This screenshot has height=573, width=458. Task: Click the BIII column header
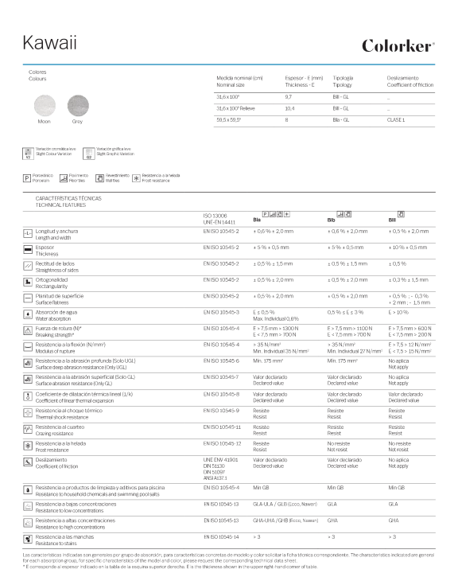(392, 220)
